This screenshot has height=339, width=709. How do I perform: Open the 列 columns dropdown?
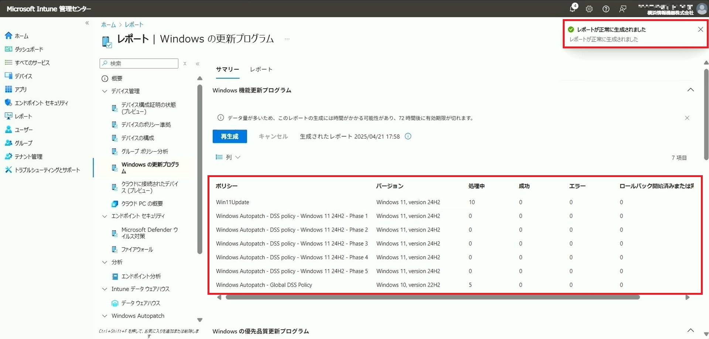(228, 157)
